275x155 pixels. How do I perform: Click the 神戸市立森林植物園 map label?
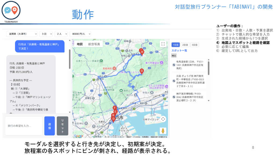click(109, 89)
